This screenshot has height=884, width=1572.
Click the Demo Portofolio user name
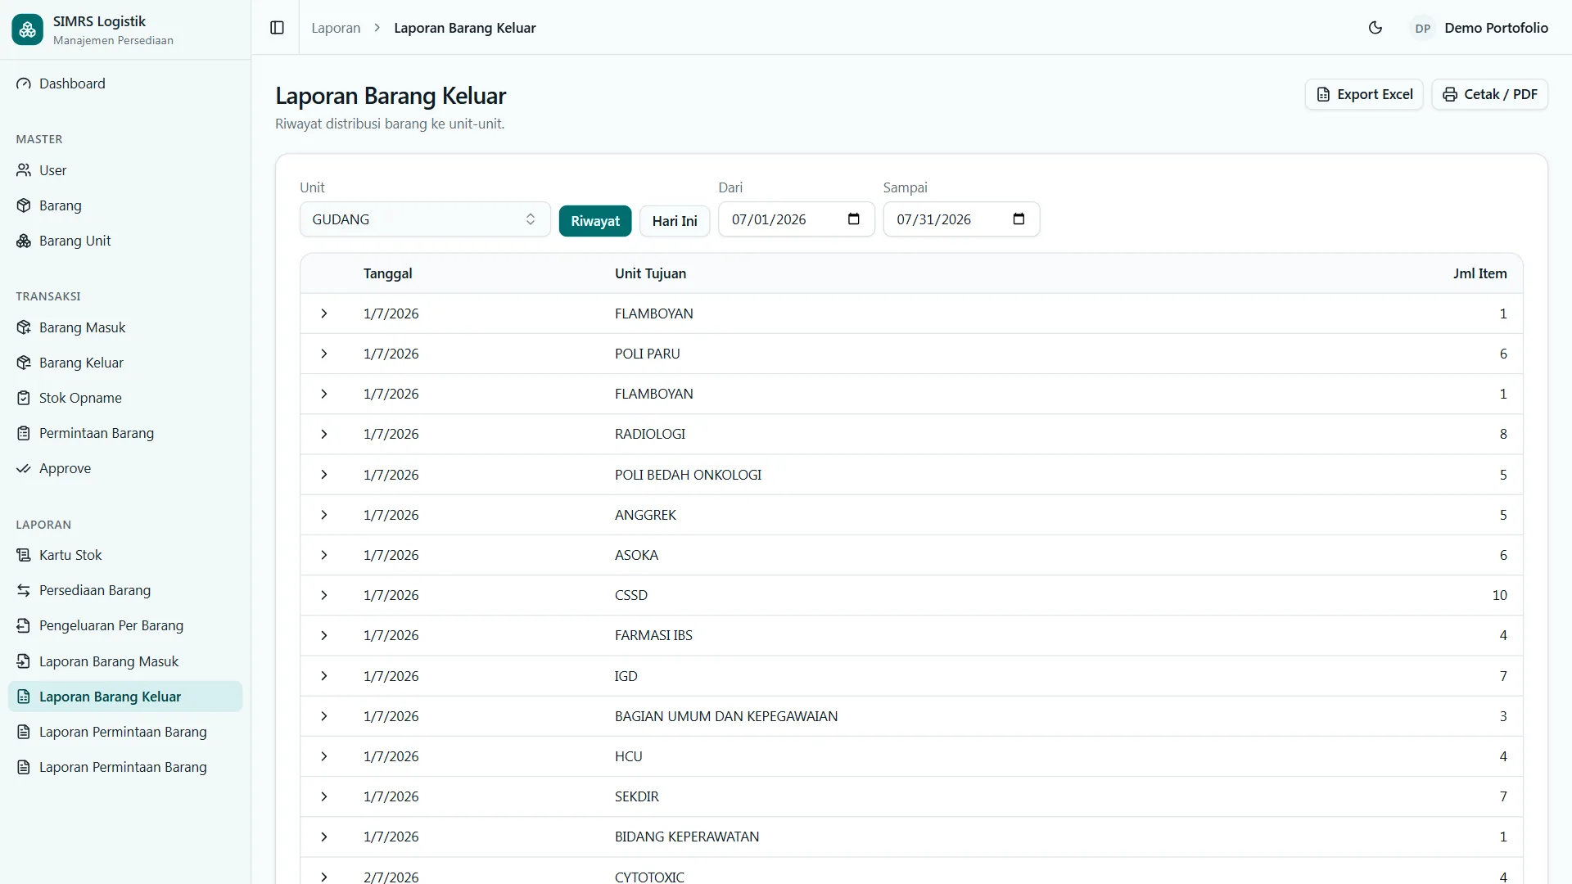[x=1496, y=28]
